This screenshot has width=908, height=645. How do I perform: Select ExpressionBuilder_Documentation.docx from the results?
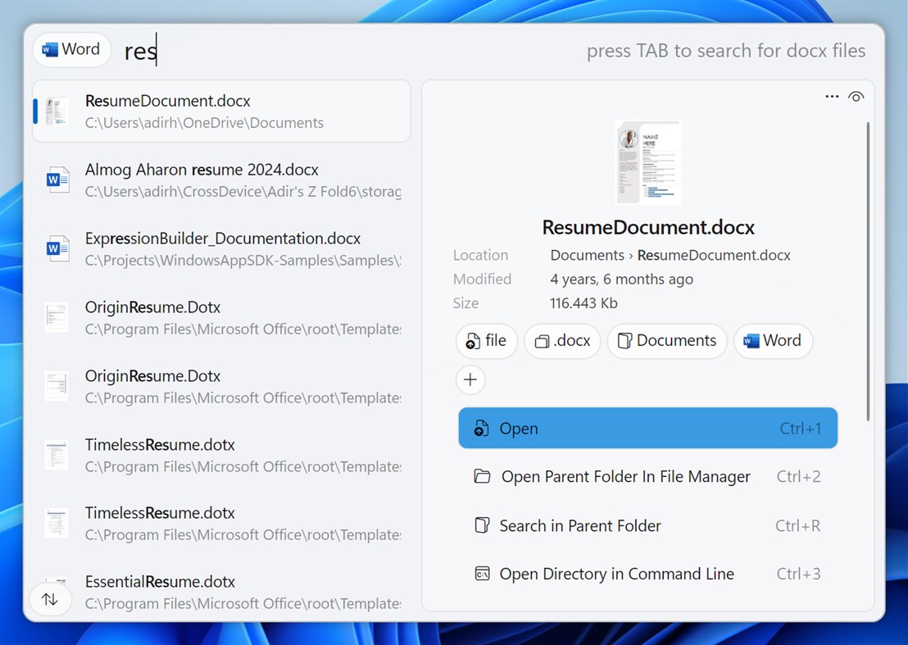click(221, 248)
